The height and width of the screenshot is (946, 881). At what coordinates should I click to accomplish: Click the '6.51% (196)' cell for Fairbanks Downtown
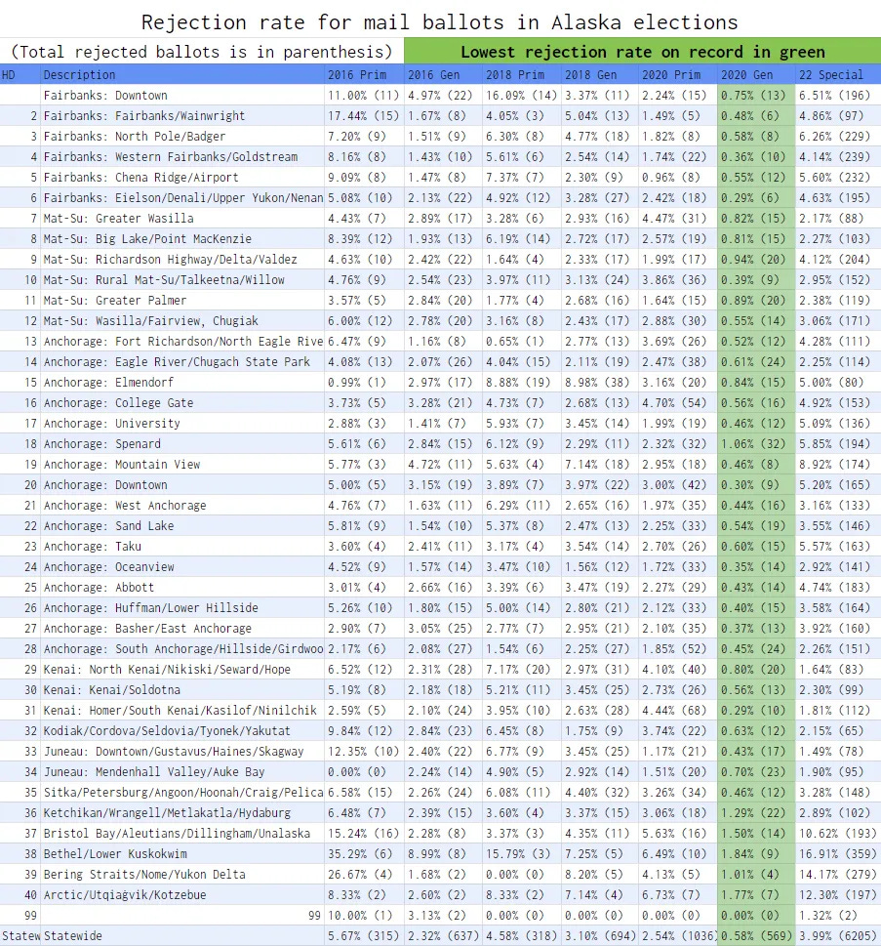(x=838, y=96)
